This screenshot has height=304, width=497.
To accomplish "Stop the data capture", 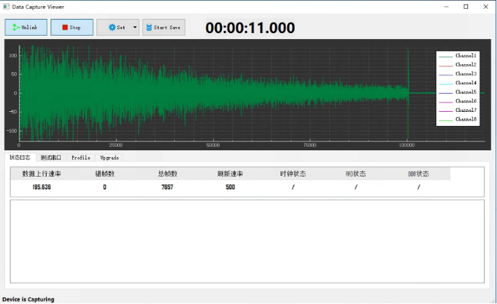I will click(x=71, y=28).
